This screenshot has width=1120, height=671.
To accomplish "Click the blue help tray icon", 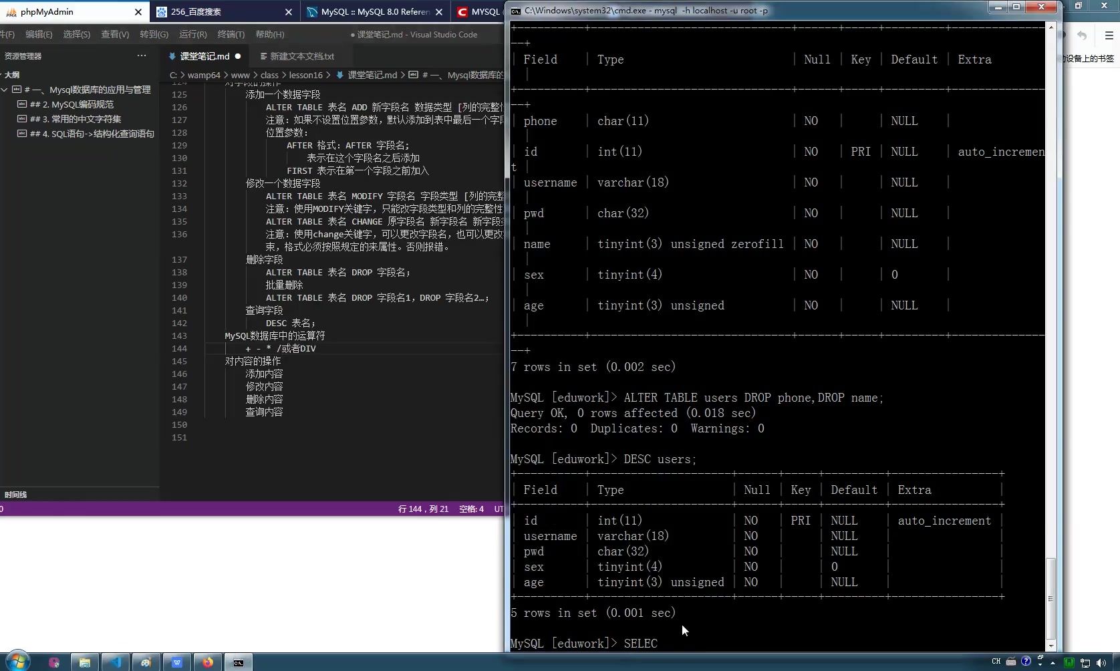I will [x=1026, y=662].
